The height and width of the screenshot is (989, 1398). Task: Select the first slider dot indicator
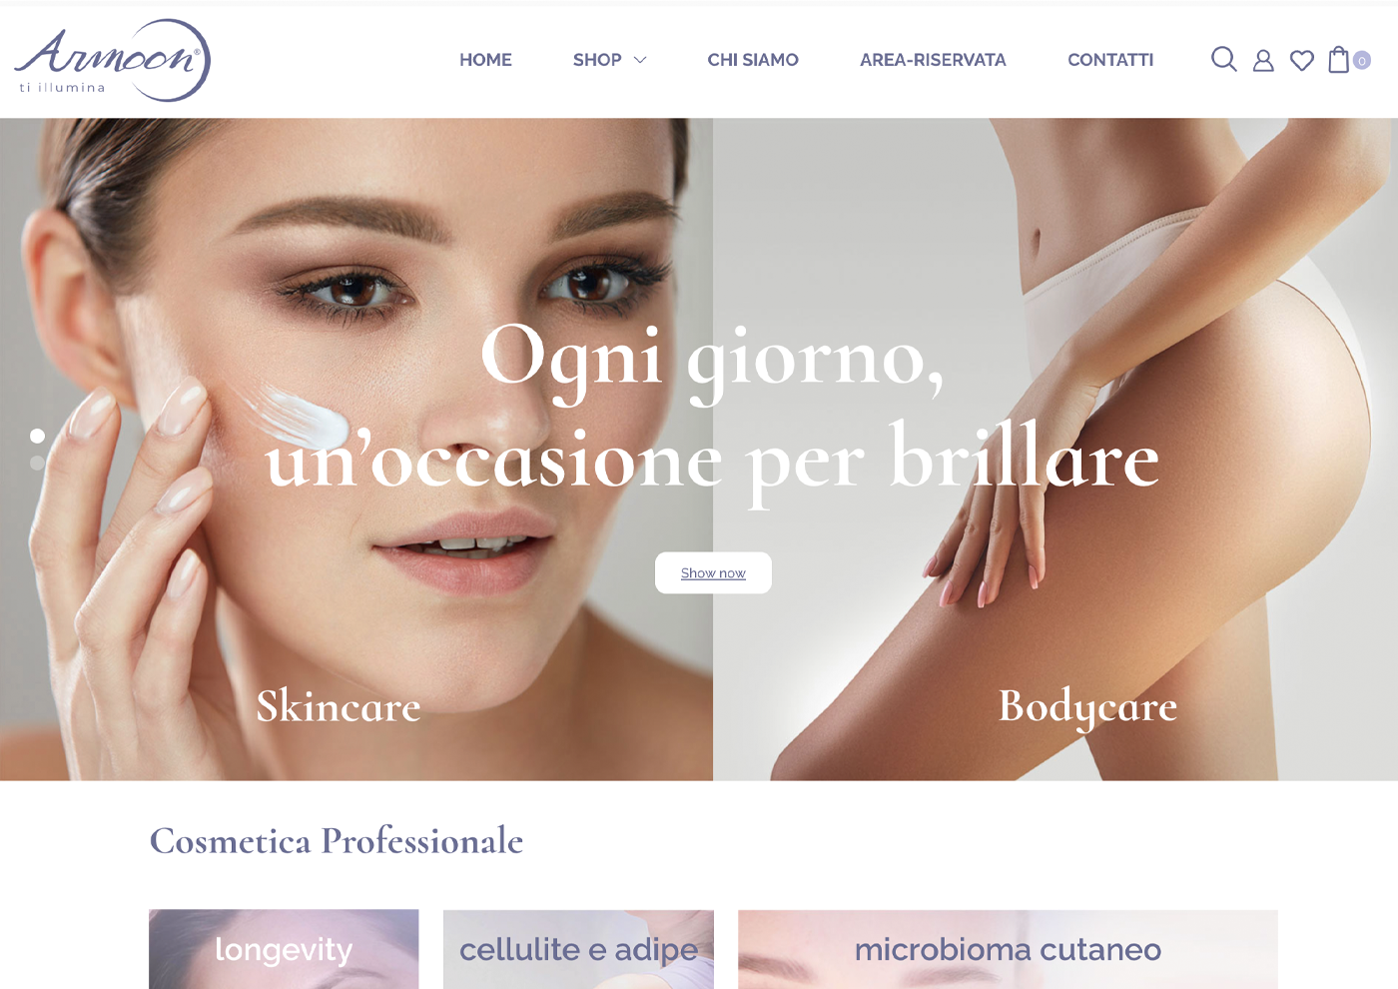pos(37,436)
